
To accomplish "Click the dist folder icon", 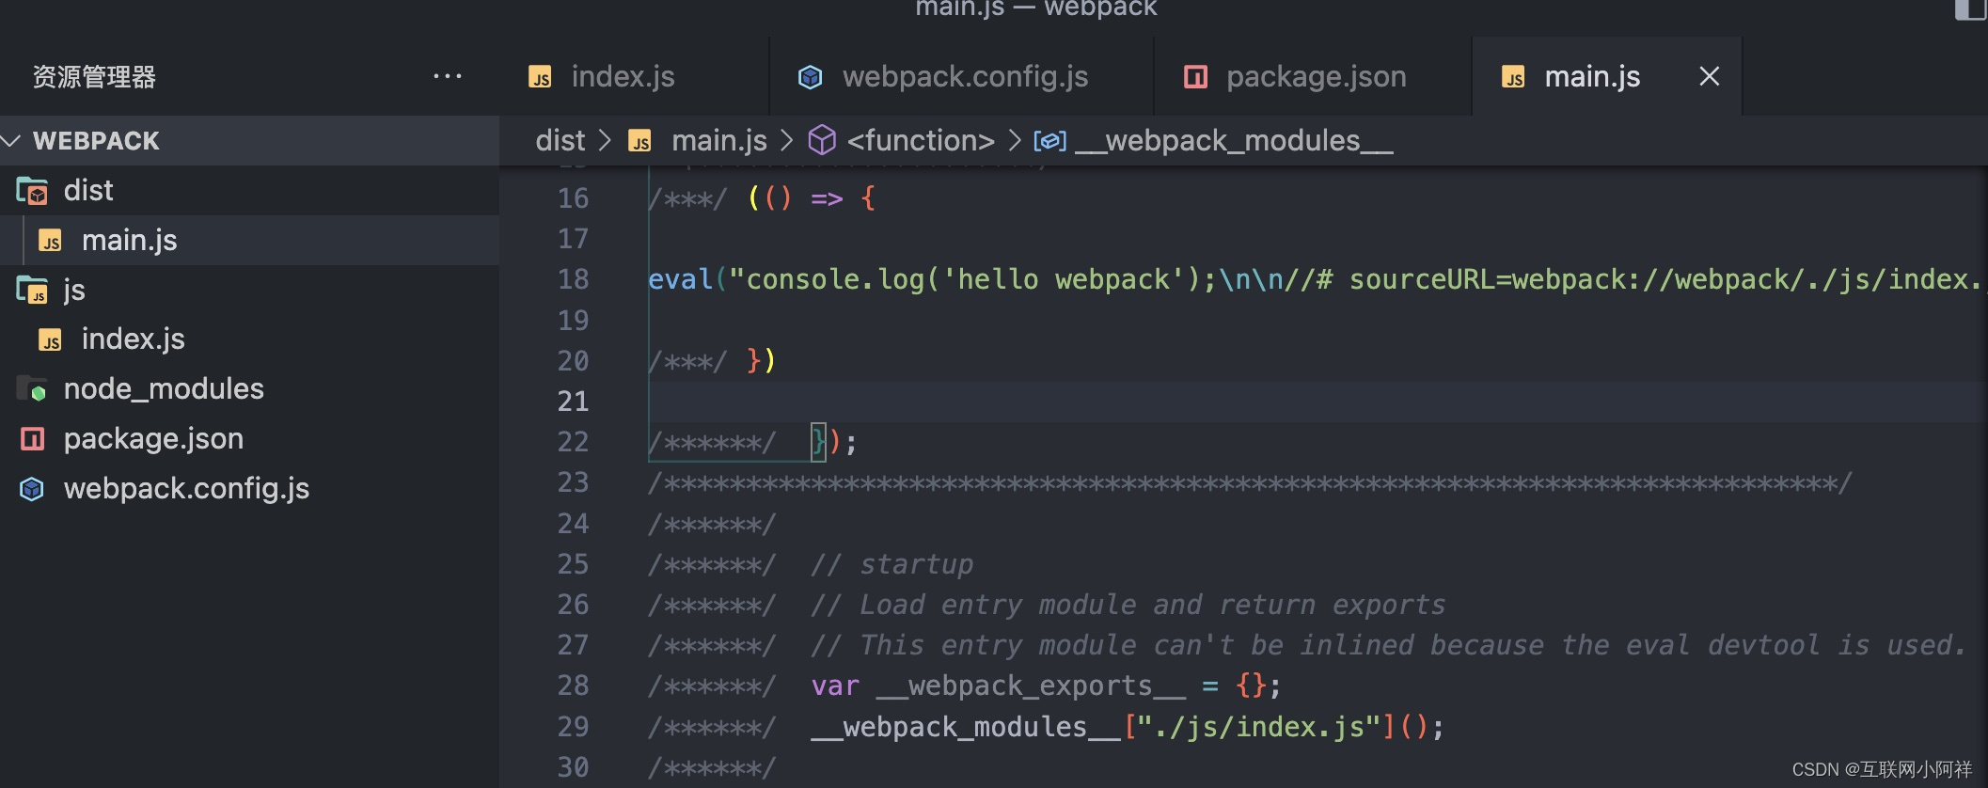I will [33, 191].
